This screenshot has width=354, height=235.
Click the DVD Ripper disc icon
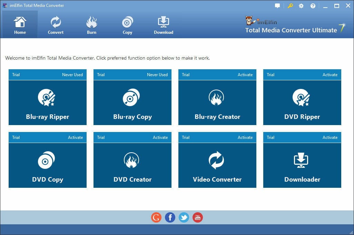pos(301,98)
